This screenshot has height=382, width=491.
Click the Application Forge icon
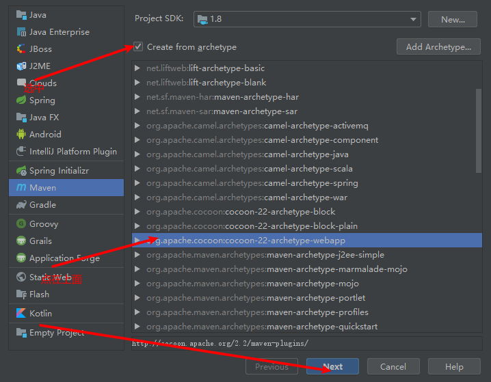(21, 258)
